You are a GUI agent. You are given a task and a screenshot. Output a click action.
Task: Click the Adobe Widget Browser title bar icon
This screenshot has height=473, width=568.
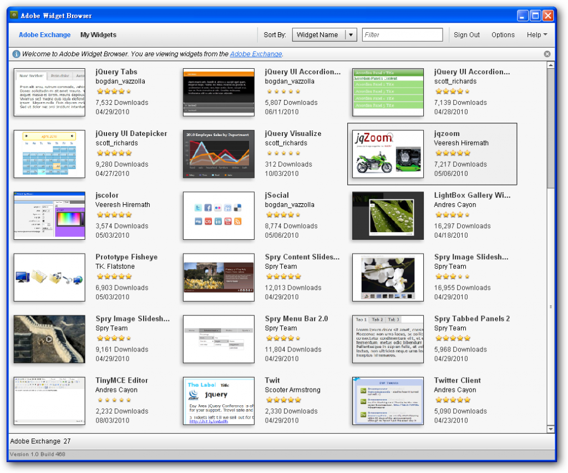tap(15, 16)
